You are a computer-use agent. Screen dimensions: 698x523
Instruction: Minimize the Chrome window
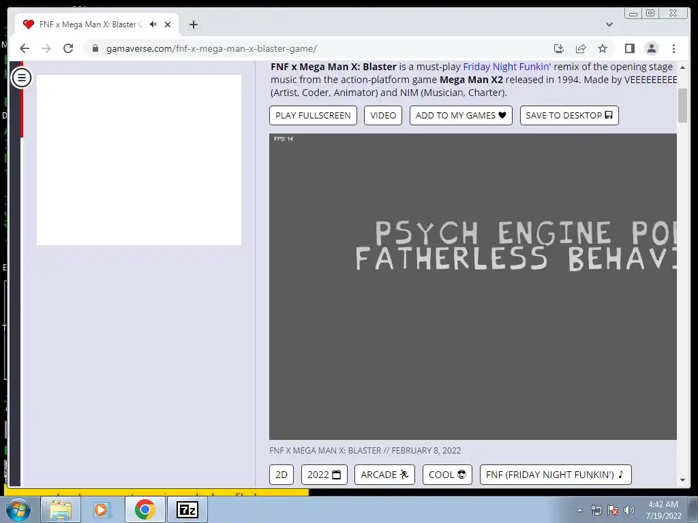633,14
